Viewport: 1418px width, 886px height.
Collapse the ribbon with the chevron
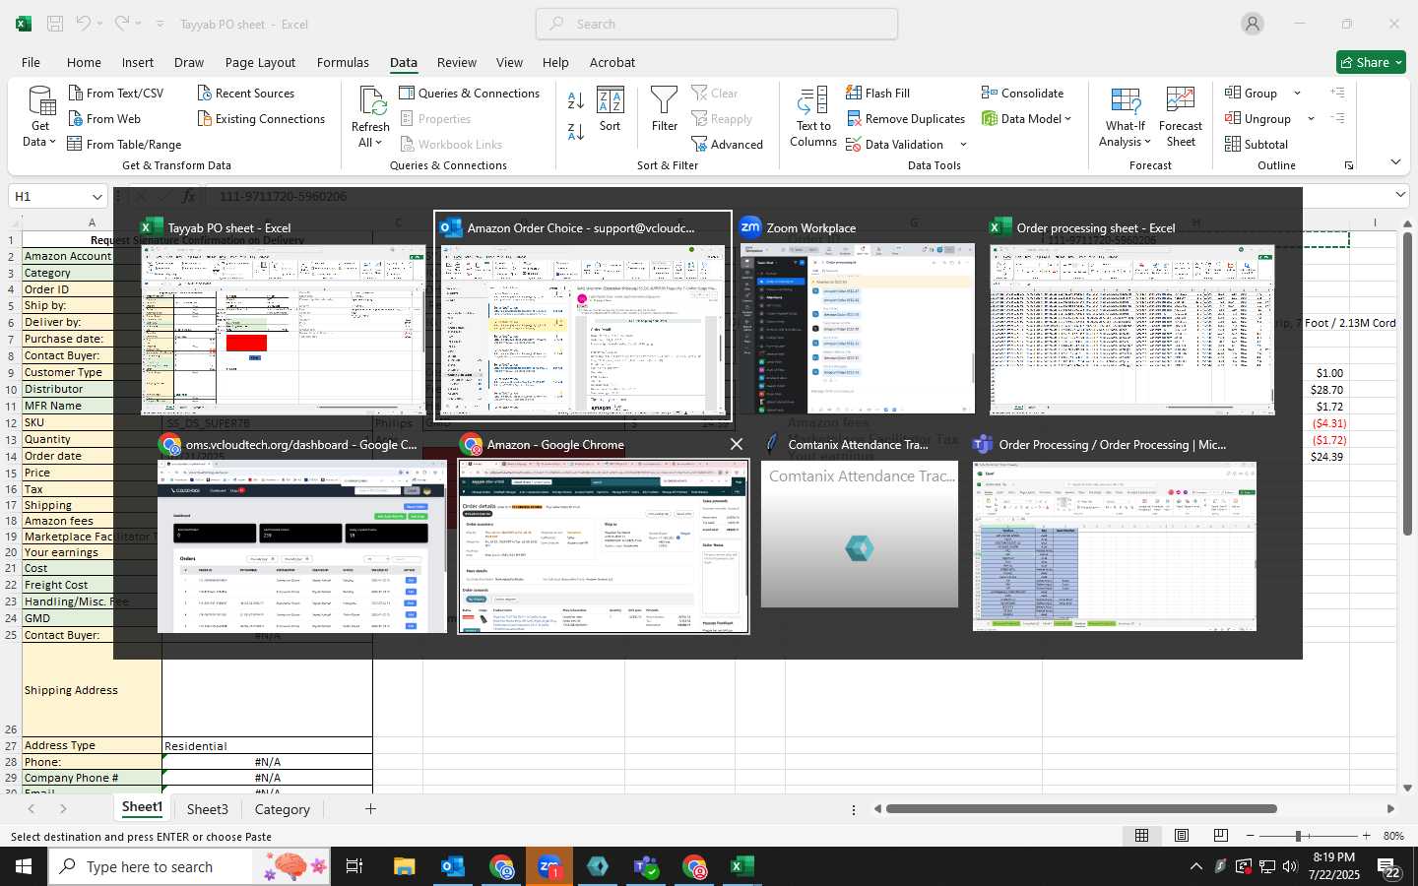1395,162
